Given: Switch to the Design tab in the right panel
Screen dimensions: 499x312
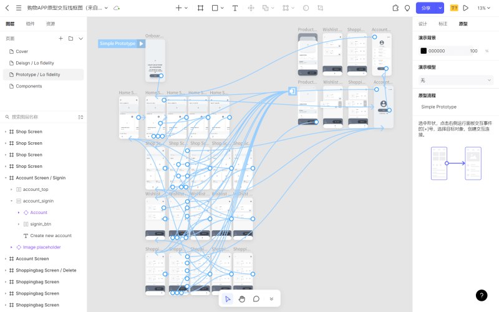Looking at the screenshot, I should 423,24.
